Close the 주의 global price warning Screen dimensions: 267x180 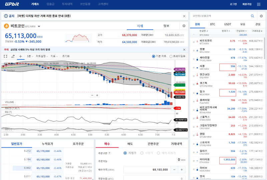pos(184,50)
